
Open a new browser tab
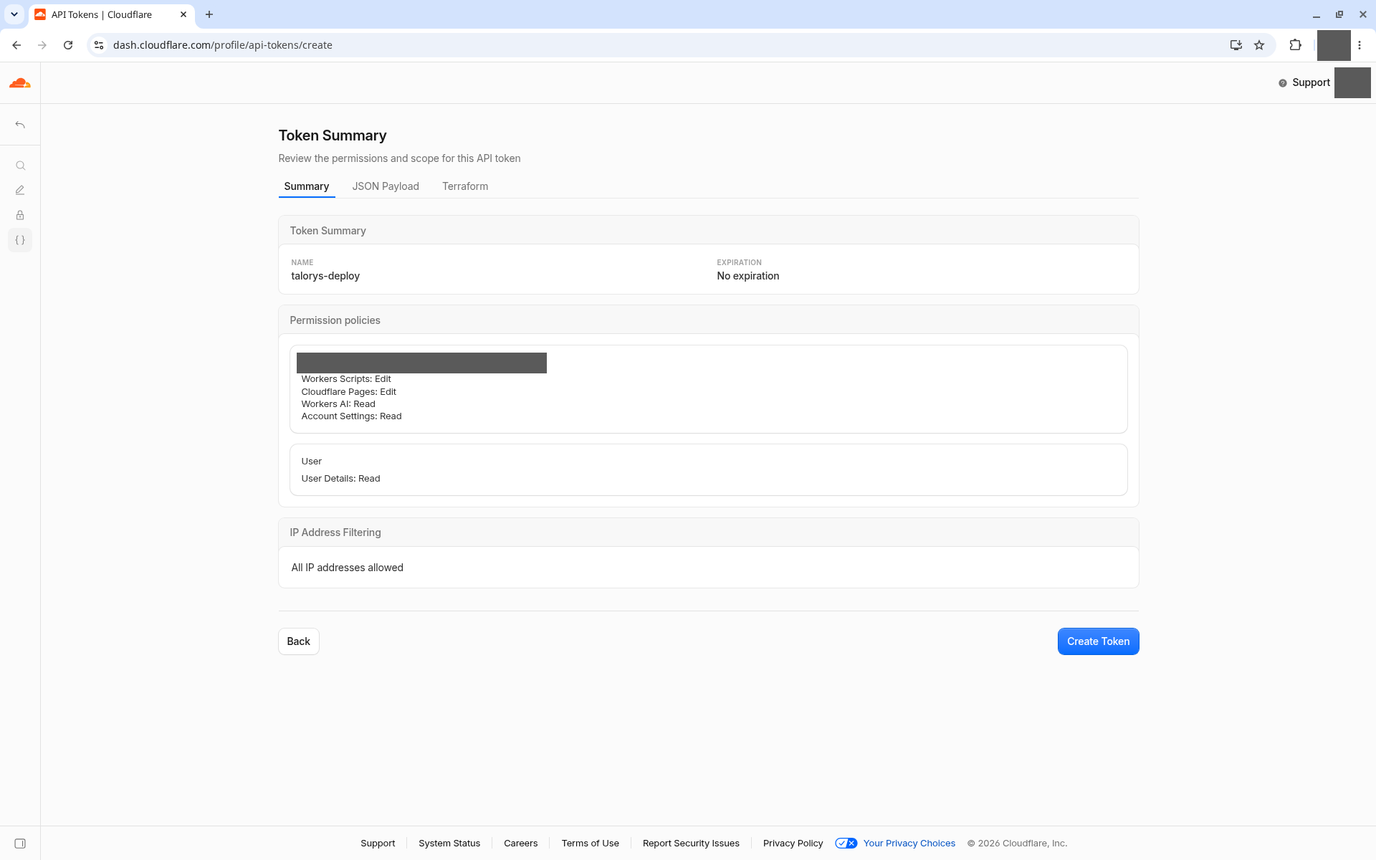[x=209, y=14]
